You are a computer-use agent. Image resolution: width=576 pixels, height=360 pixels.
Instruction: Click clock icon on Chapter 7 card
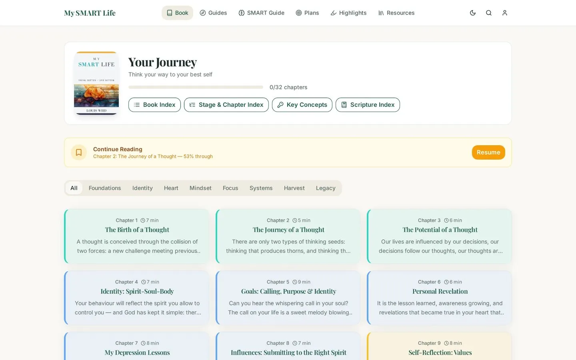coord(143,343)
